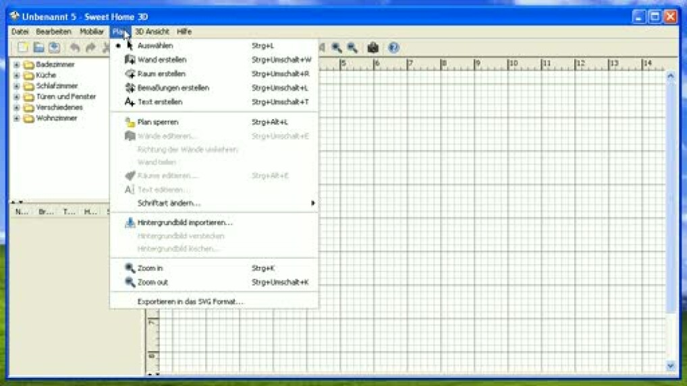The height and width of the screenshot is (386, 687).
Task: Click the camera photo icon in toolbar
Action: pos(372,48)
